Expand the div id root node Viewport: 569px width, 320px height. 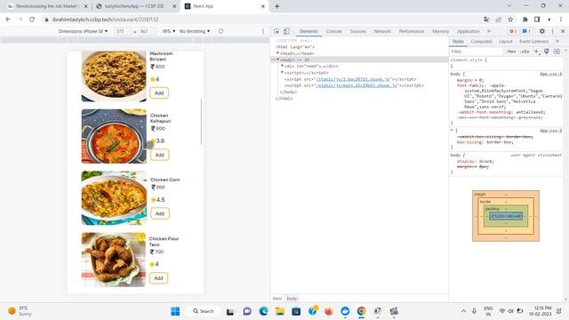(282, 66)
